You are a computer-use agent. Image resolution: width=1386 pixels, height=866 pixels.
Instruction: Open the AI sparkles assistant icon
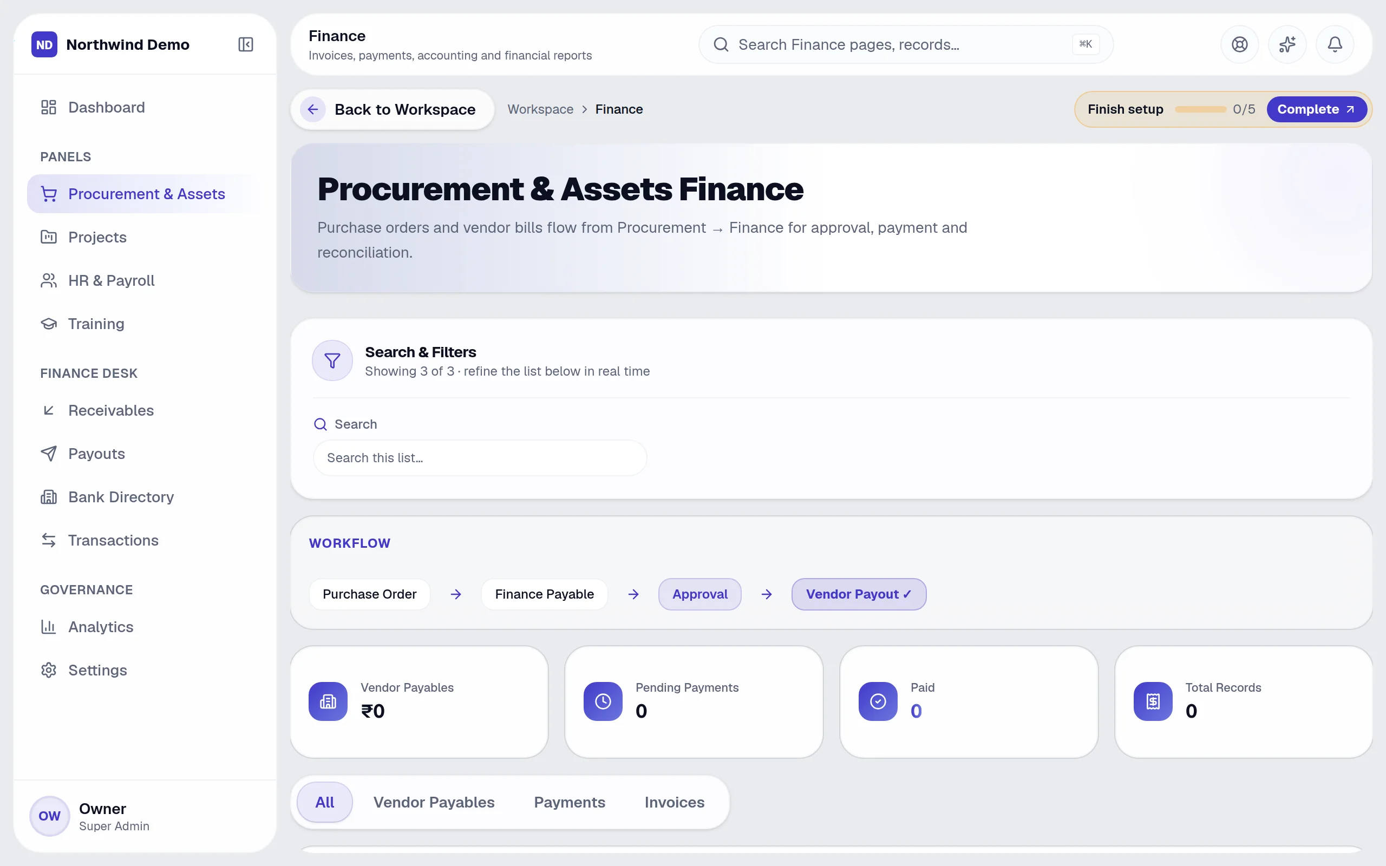pyautogui.click(x=1287, y=45)
